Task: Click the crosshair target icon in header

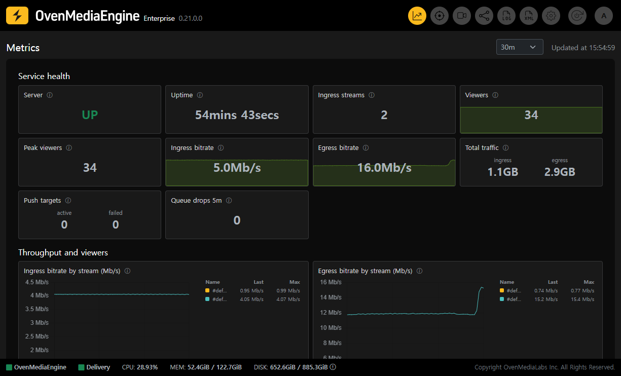Action: (440, 16)
